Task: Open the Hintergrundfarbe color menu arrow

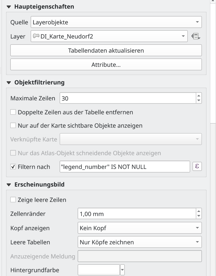Action: coord(121,269)
